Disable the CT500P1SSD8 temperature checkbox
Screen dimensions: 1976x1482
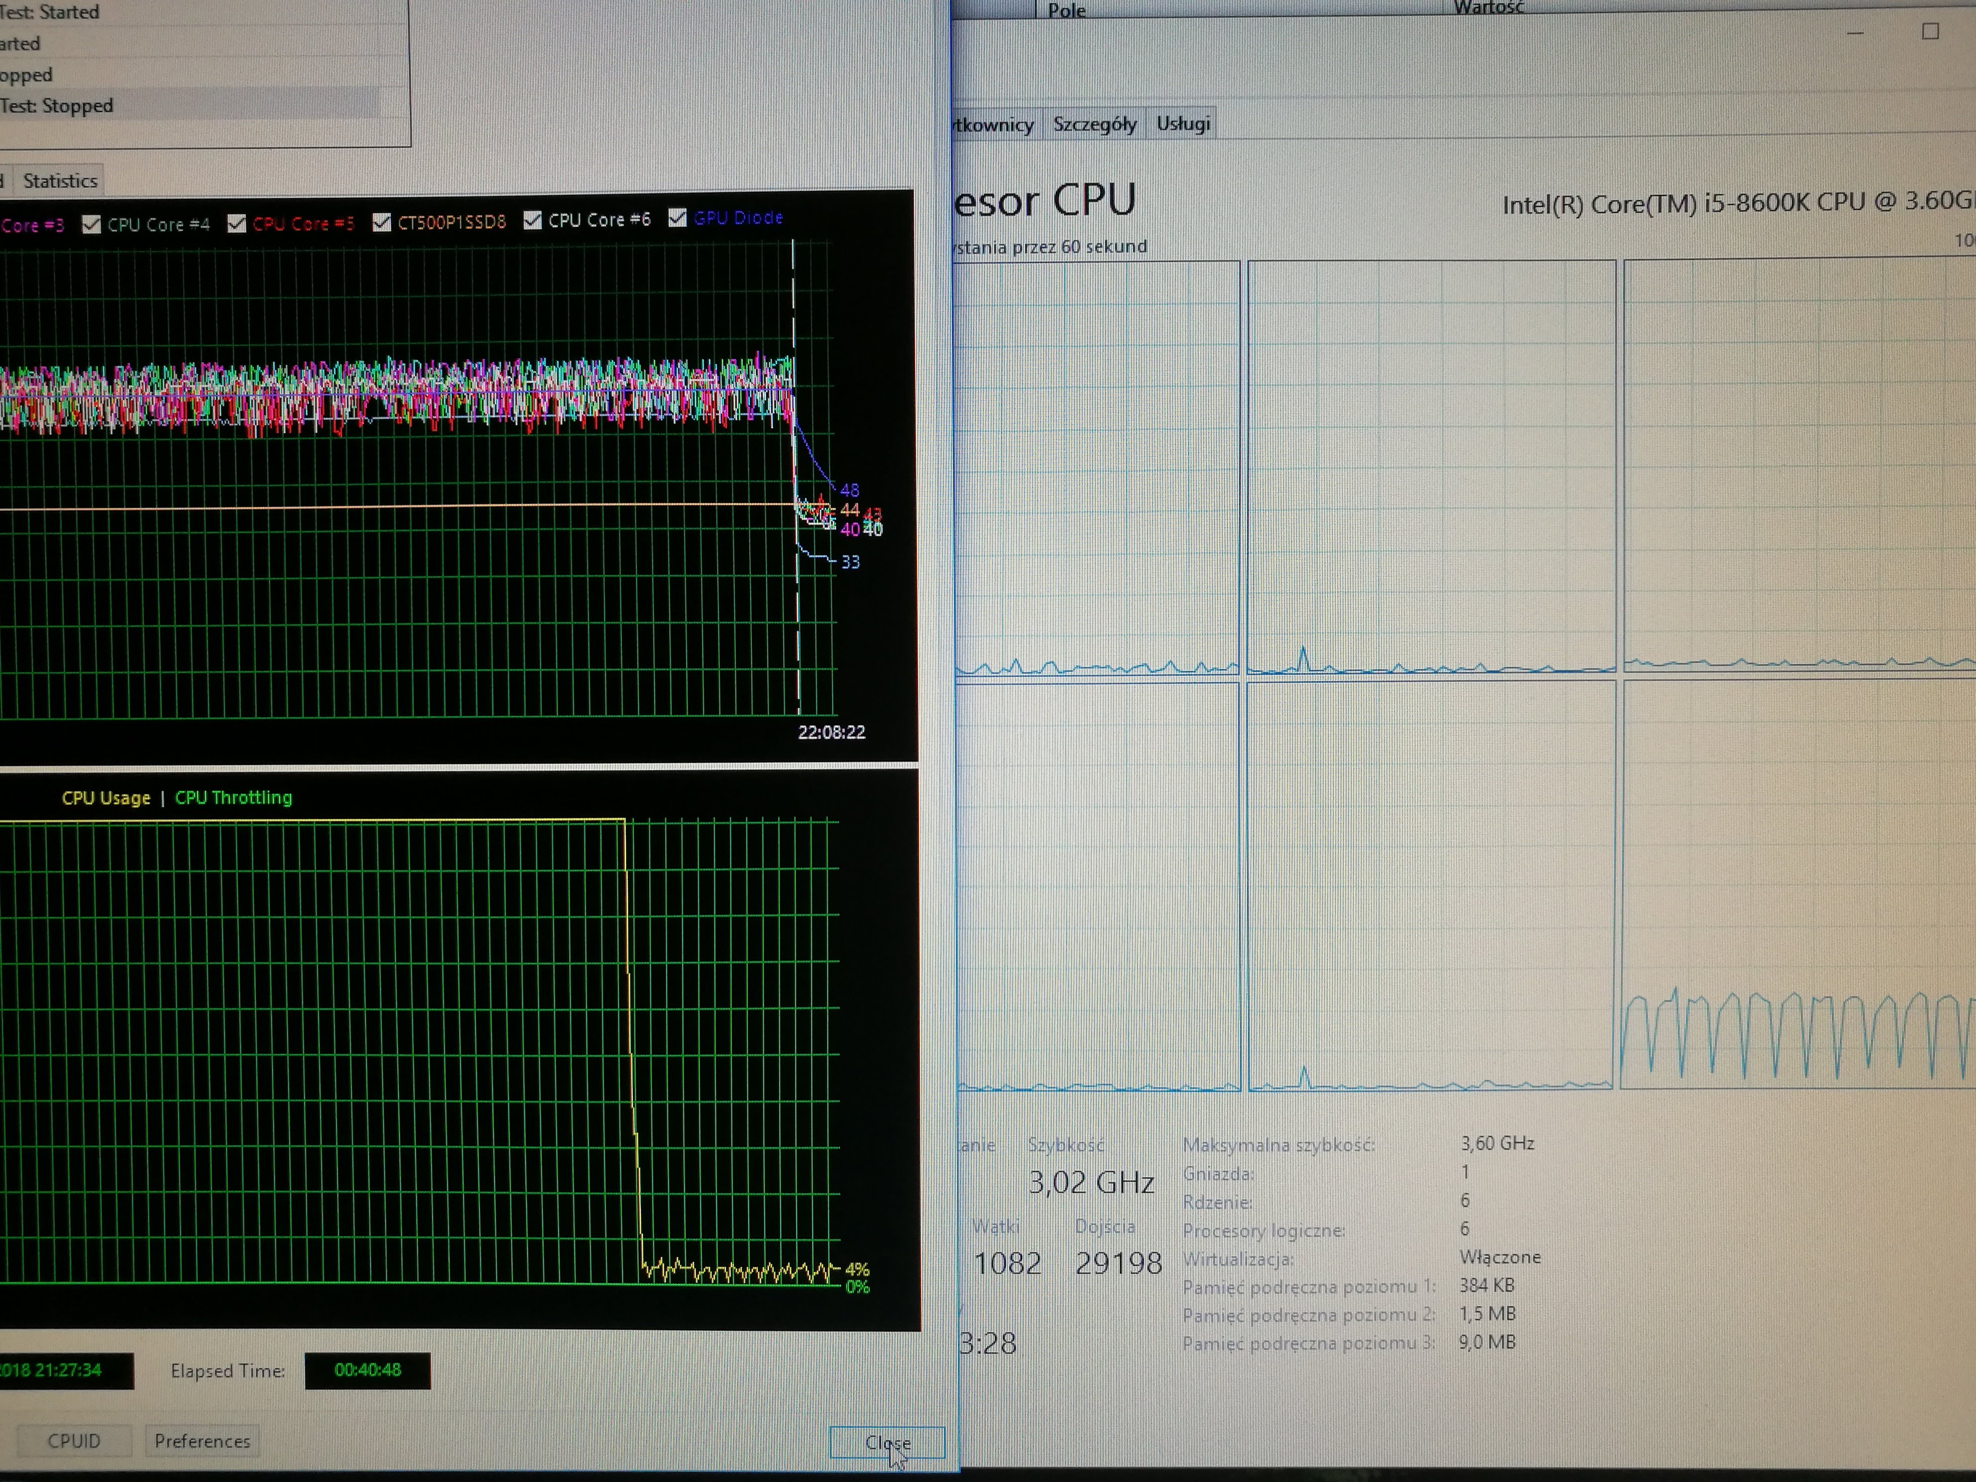tap(381, 222)
